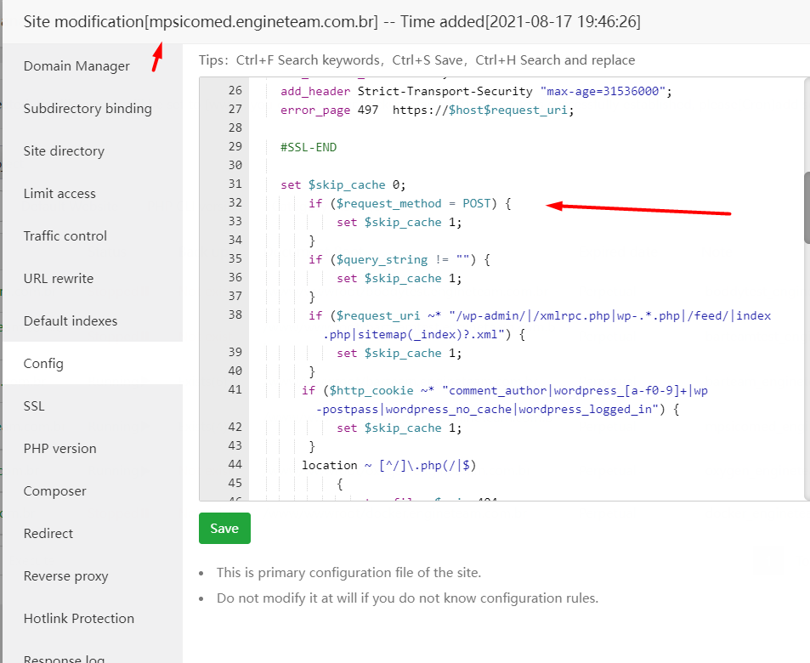The image size is (810, 663).
Task: Click line number 38 in the gutter
Action: [x=235, y=314]
